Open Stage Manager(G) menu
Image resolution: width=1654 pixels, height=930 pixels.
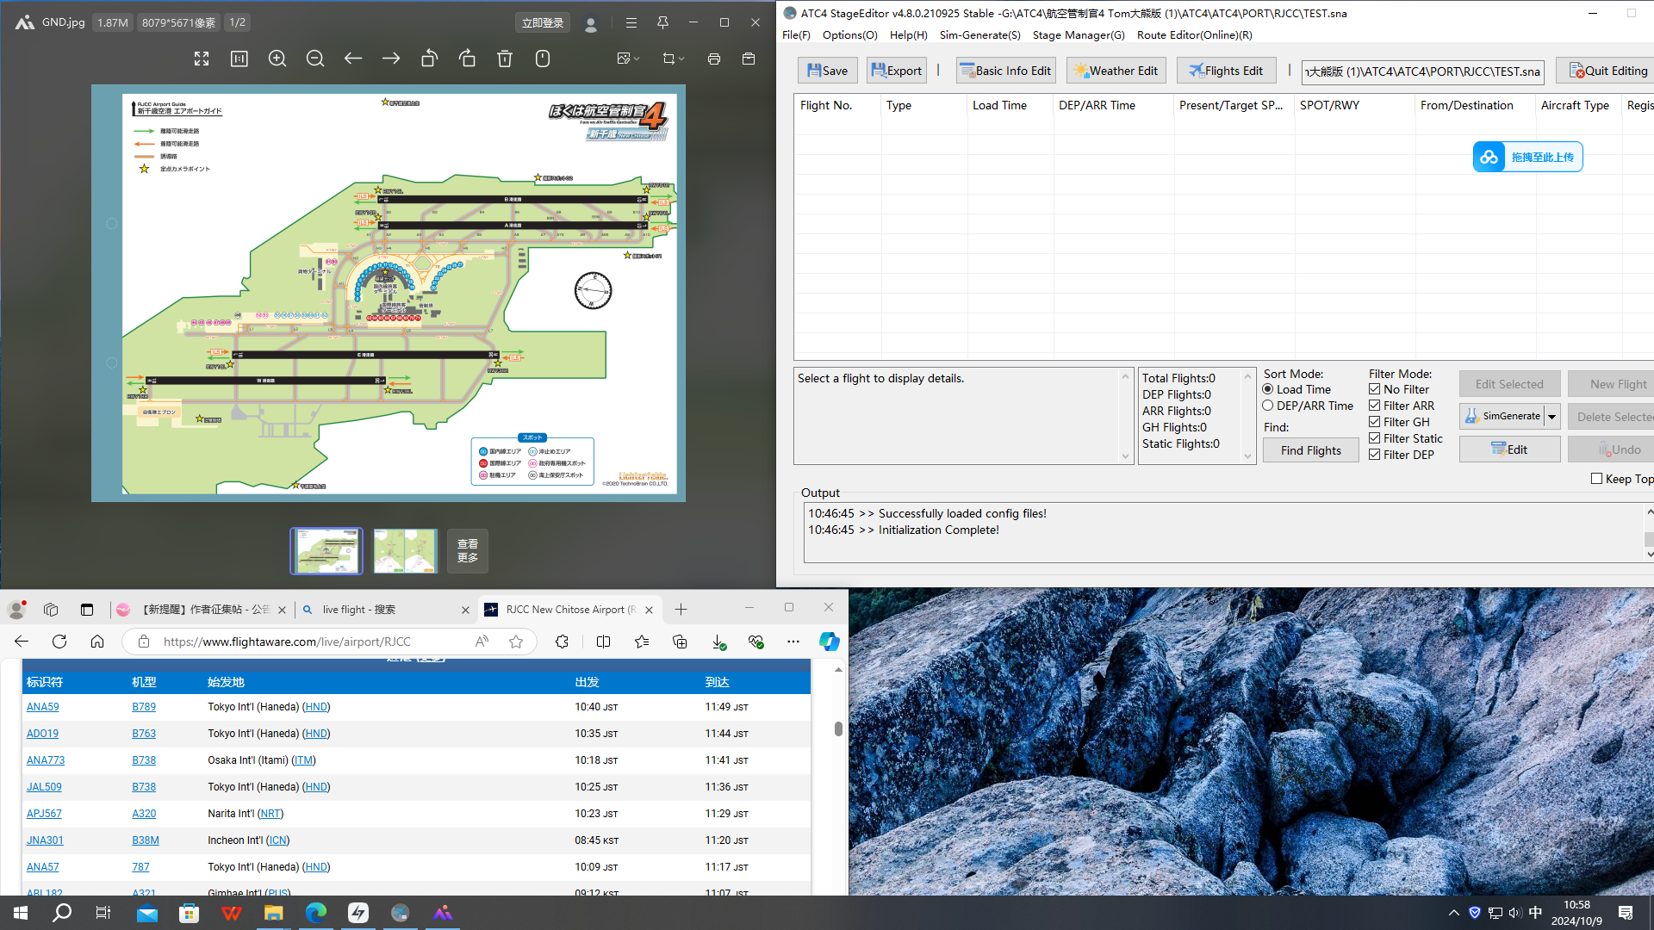[x=1079, y=35]
